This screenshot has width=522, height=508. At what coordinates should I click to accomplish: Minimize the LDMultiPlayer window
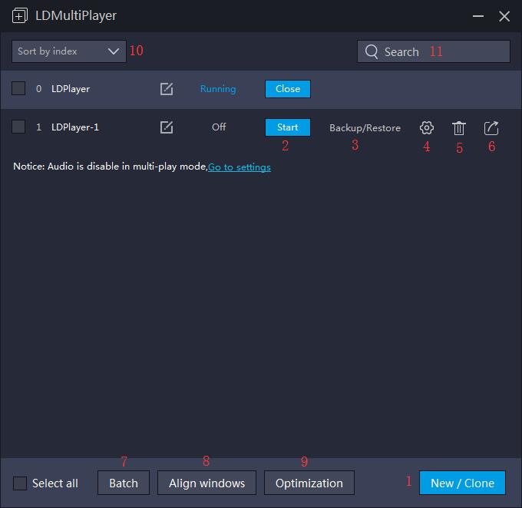(x=478, y=16)
